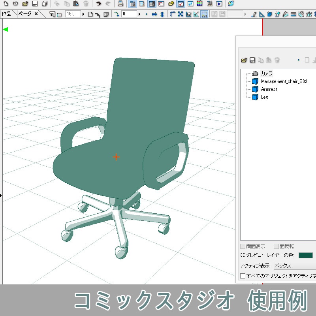316x316 pixels.
Task: Click the 3D preview layer color swatch
Action: 305,255
